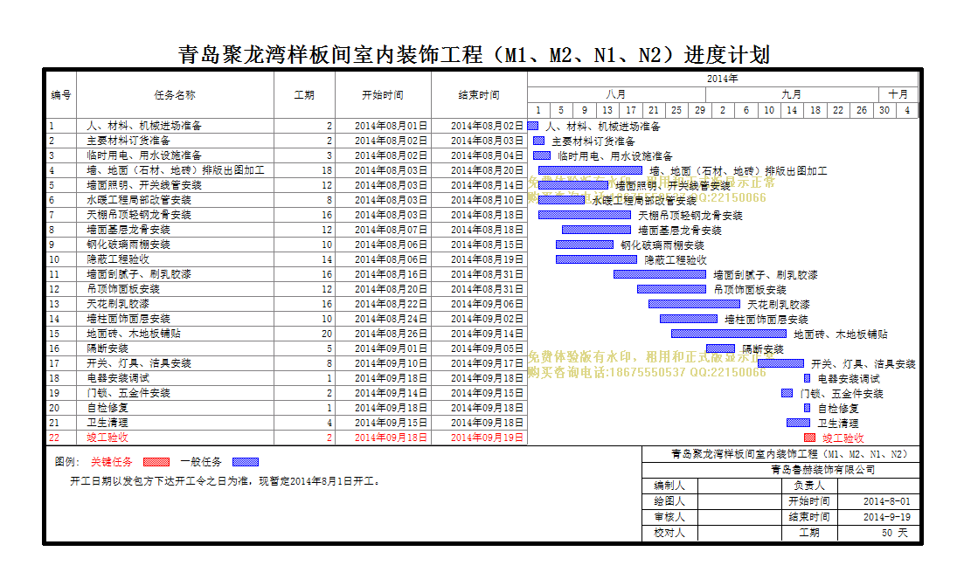The image size is (964, 586).
Task: Click the chart title 青岛聚龙湾样板间室内装饰工程进度计划
Action: point(474,55)
